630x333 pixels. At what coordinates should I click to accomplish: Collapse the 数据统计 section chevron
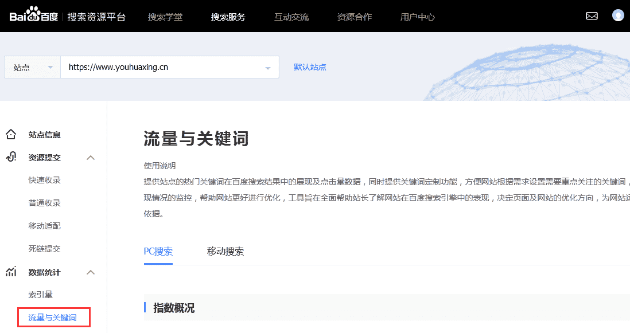[90, 272]
